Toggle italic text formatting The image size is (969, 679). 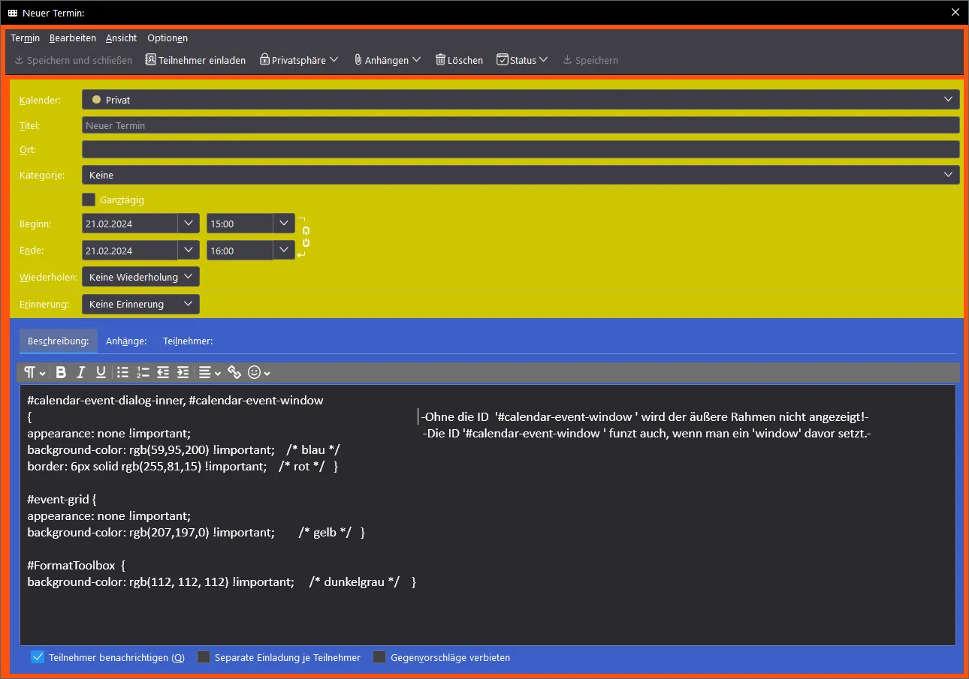[x=81, y=372]
